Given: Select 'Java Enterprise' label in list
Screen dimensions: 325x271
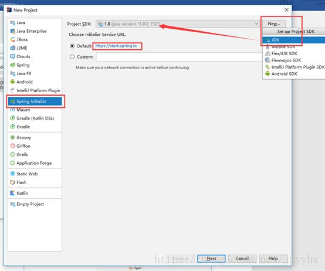Looking at the screenshot, I should tap(32, 31).
